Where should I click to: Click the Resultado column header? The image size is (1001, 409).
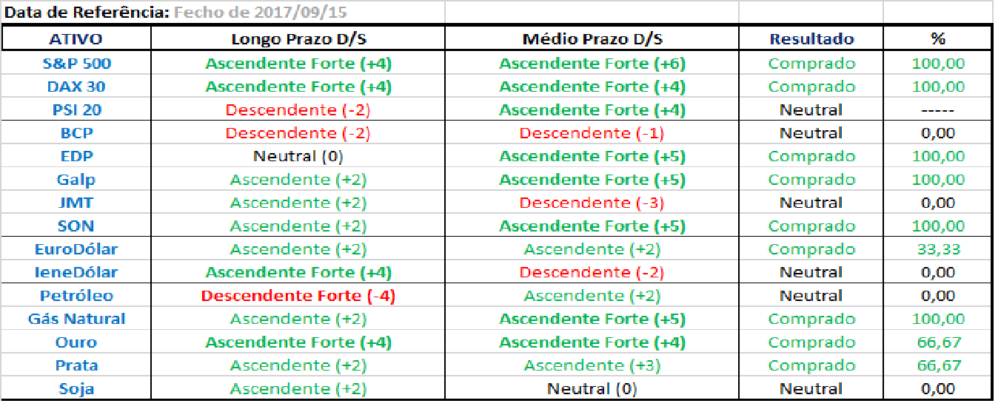pyautogui.click(x=811, y=39)
